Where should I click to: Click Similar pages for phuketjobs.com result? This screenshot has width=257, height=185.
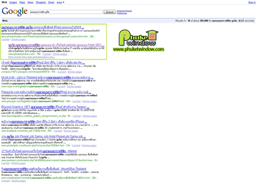(89, 146)
